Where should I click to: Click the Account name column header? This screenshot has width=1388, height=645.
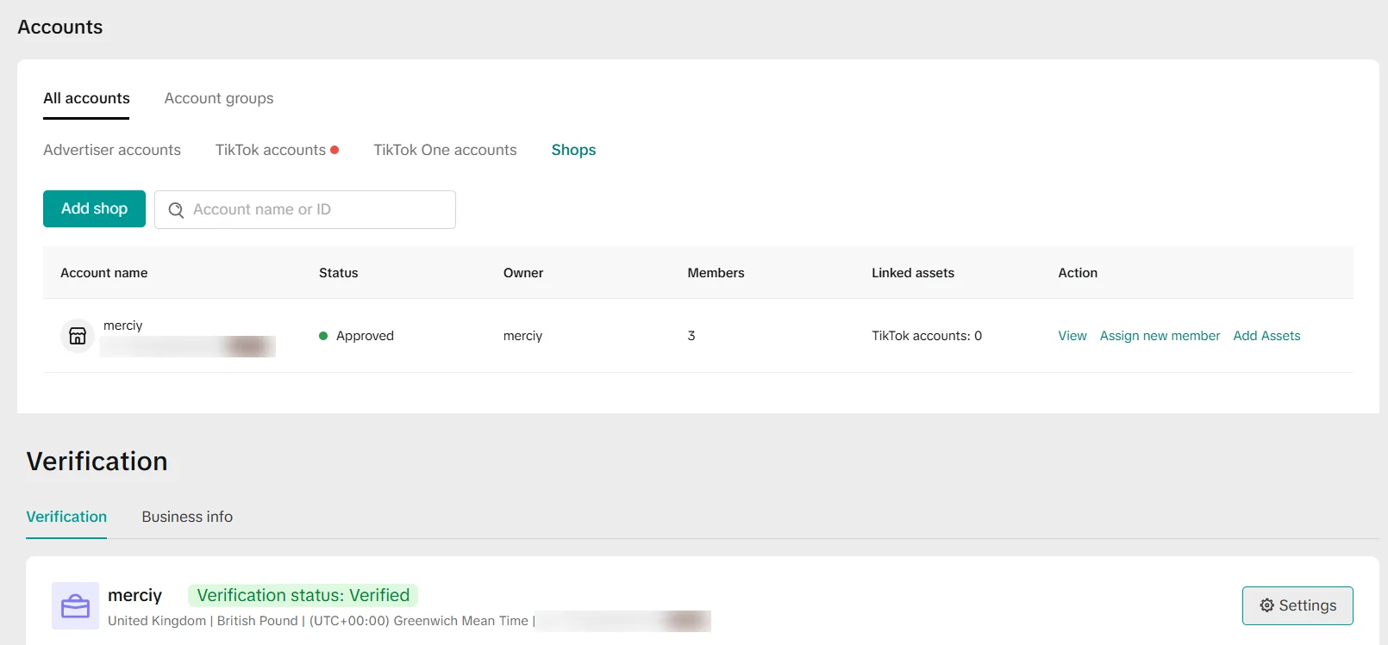click(x=103, y=273)
